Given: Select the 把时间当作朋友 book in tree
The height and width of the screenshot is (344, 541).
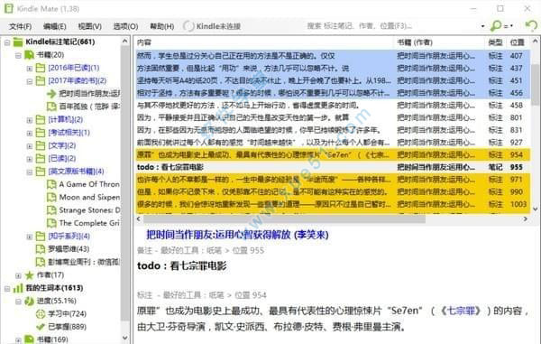Looking at the screenshot, I should [89, 93].
